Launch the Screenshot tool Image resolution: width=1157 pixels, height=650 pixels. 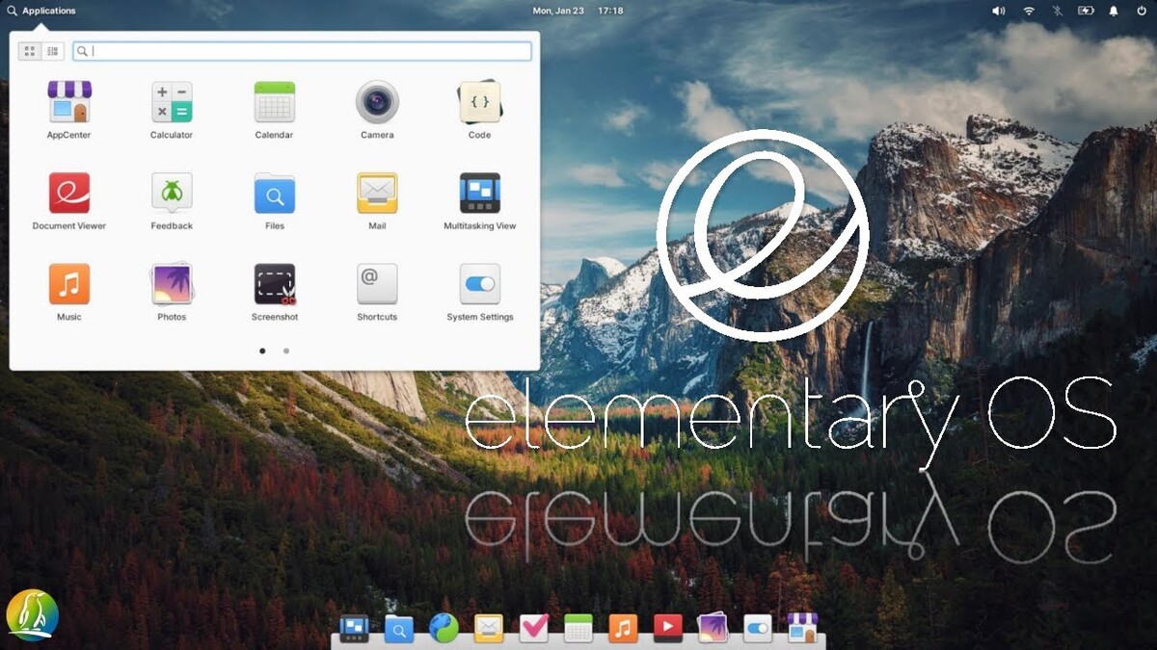coord(275,285)
